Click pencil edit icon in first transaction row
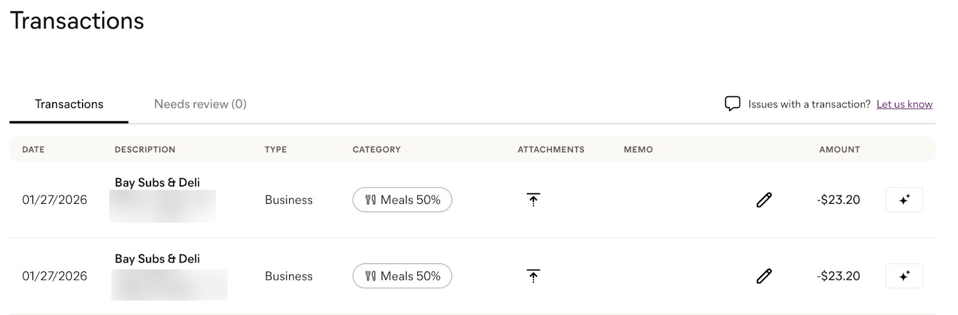Viewport: 958px width, 315px height. coord(764,200)
